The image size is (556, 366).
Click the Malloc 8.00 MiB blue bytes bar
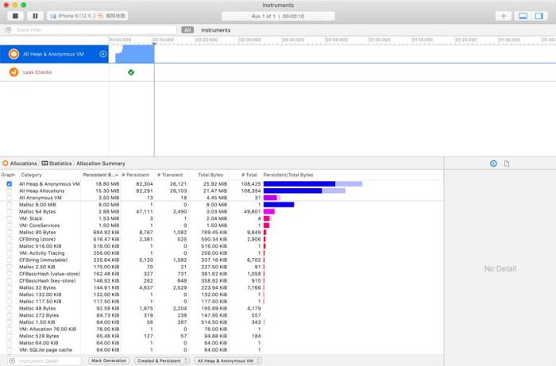point(279,205)
